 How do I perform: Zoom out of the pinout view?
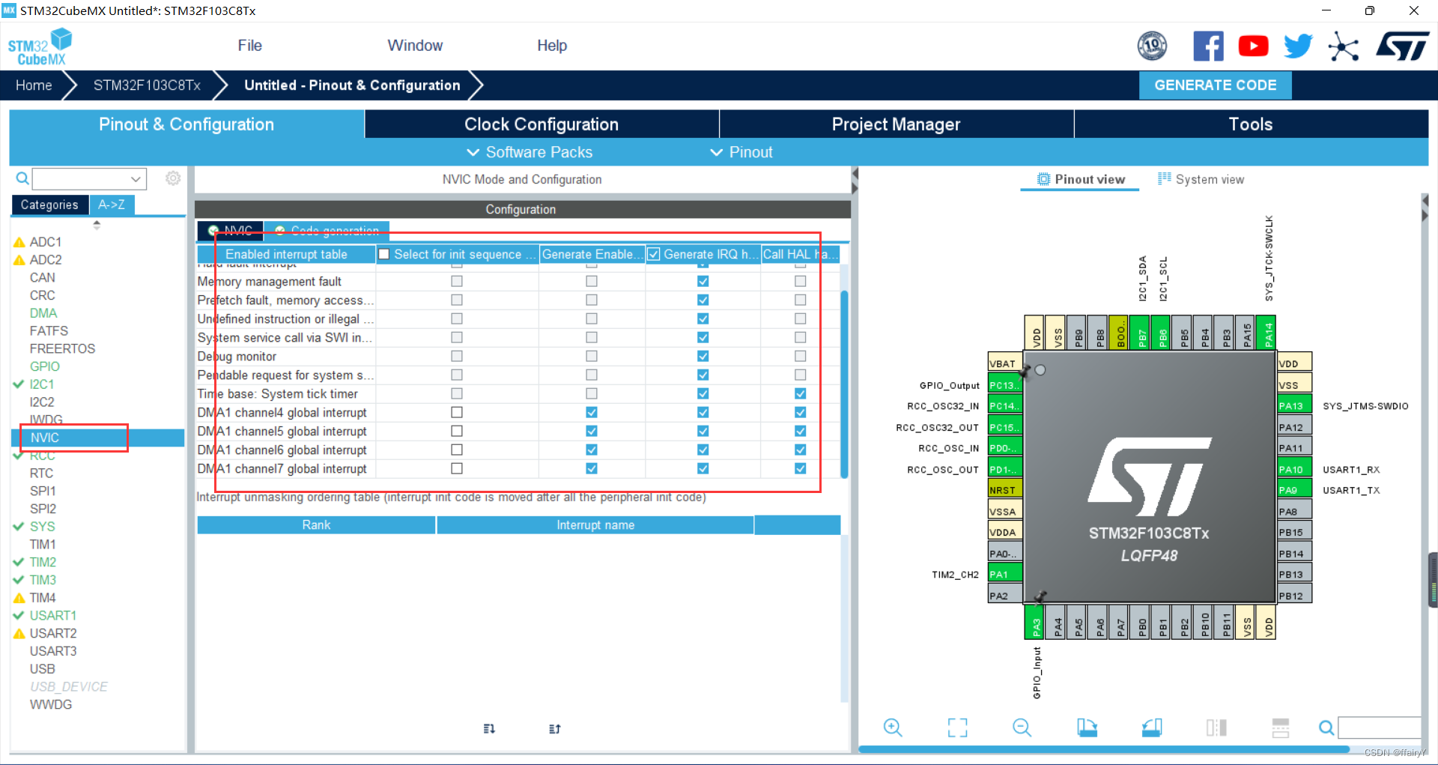[1022, 728]
